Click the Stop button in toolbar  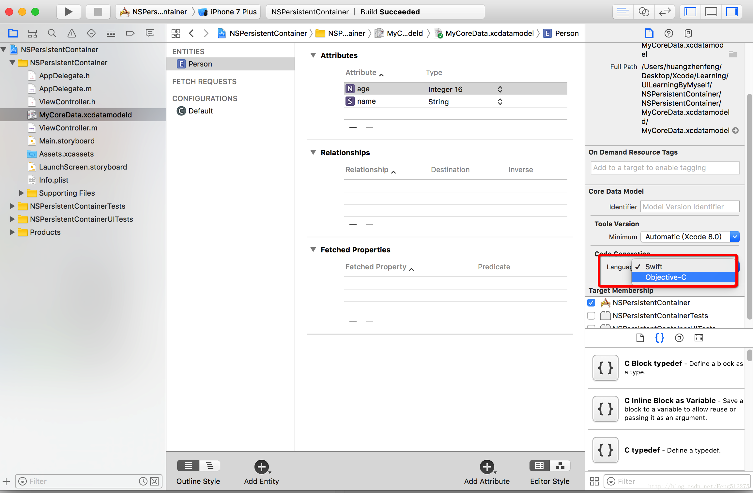point(98,12)
